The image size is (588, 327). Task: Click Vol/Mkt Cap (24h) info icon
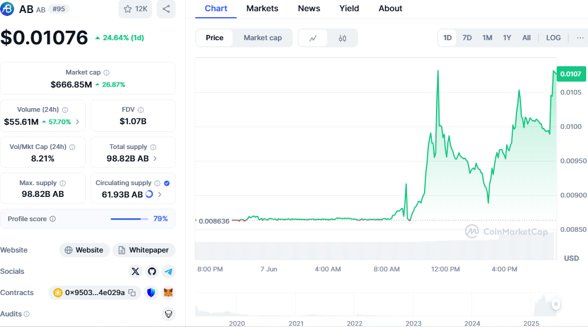(72, 147)
